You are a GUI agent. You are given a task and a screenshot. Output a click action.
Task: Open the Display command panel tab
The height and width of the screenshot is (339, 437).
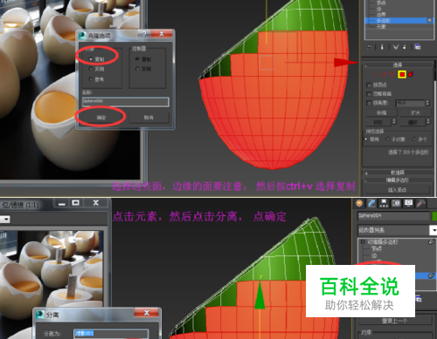[408, 203]
